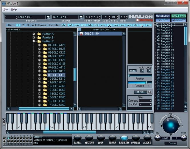Click the 17-SOLO G060 folder icon
Screen dimensions: 190x149
[x=45, y=105]
